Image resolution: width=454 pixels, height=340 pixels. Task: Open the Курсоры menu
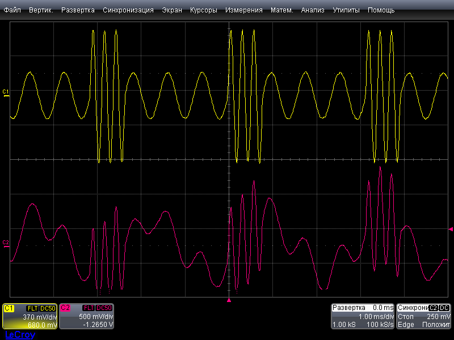(x=203, y=10)
